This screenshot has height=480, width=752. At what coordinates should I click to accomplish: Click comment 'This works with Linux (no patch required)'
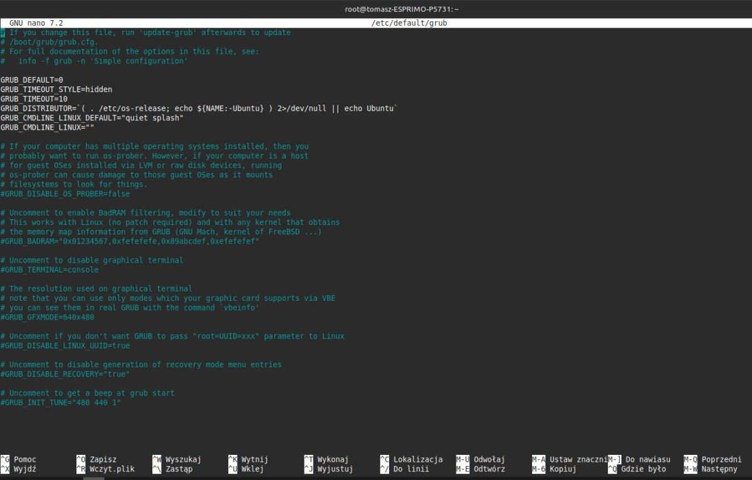170,222
